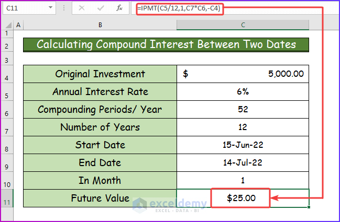340x222 pixels.
Task: Select column B header
Action: point(100,25)
